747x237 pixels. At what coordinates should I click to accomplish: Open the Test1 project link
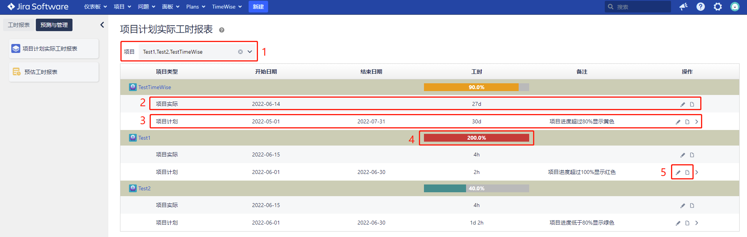click(x=144, y=138)
